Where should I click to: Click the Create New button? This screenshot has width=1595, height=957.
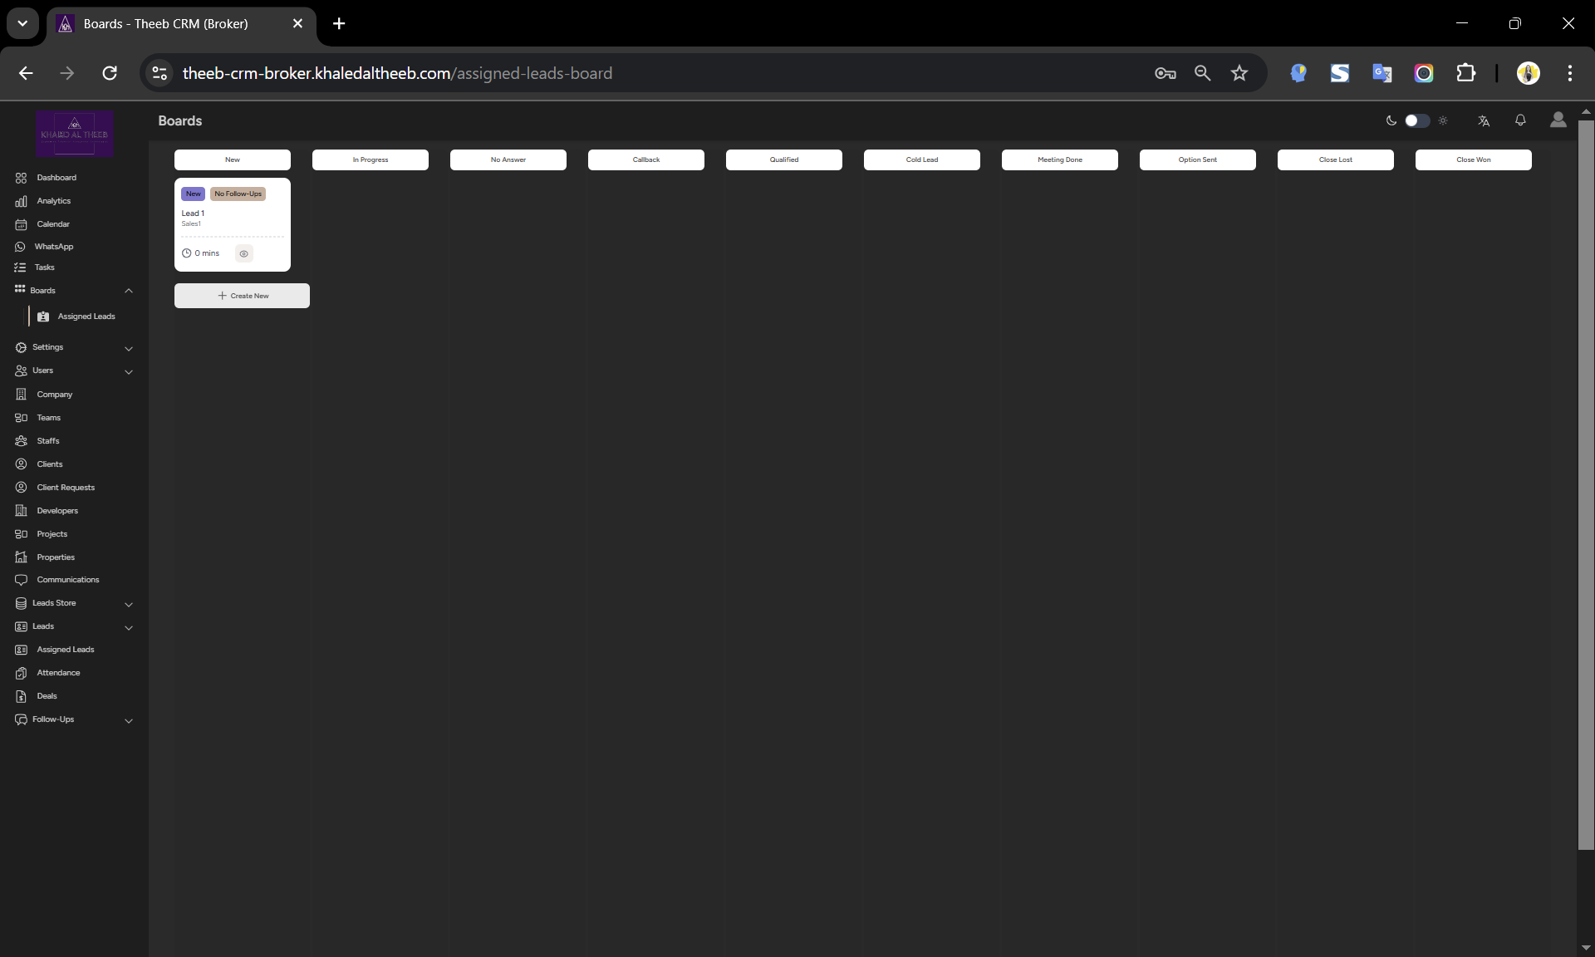pyautogui.click(x=242, y=296)
